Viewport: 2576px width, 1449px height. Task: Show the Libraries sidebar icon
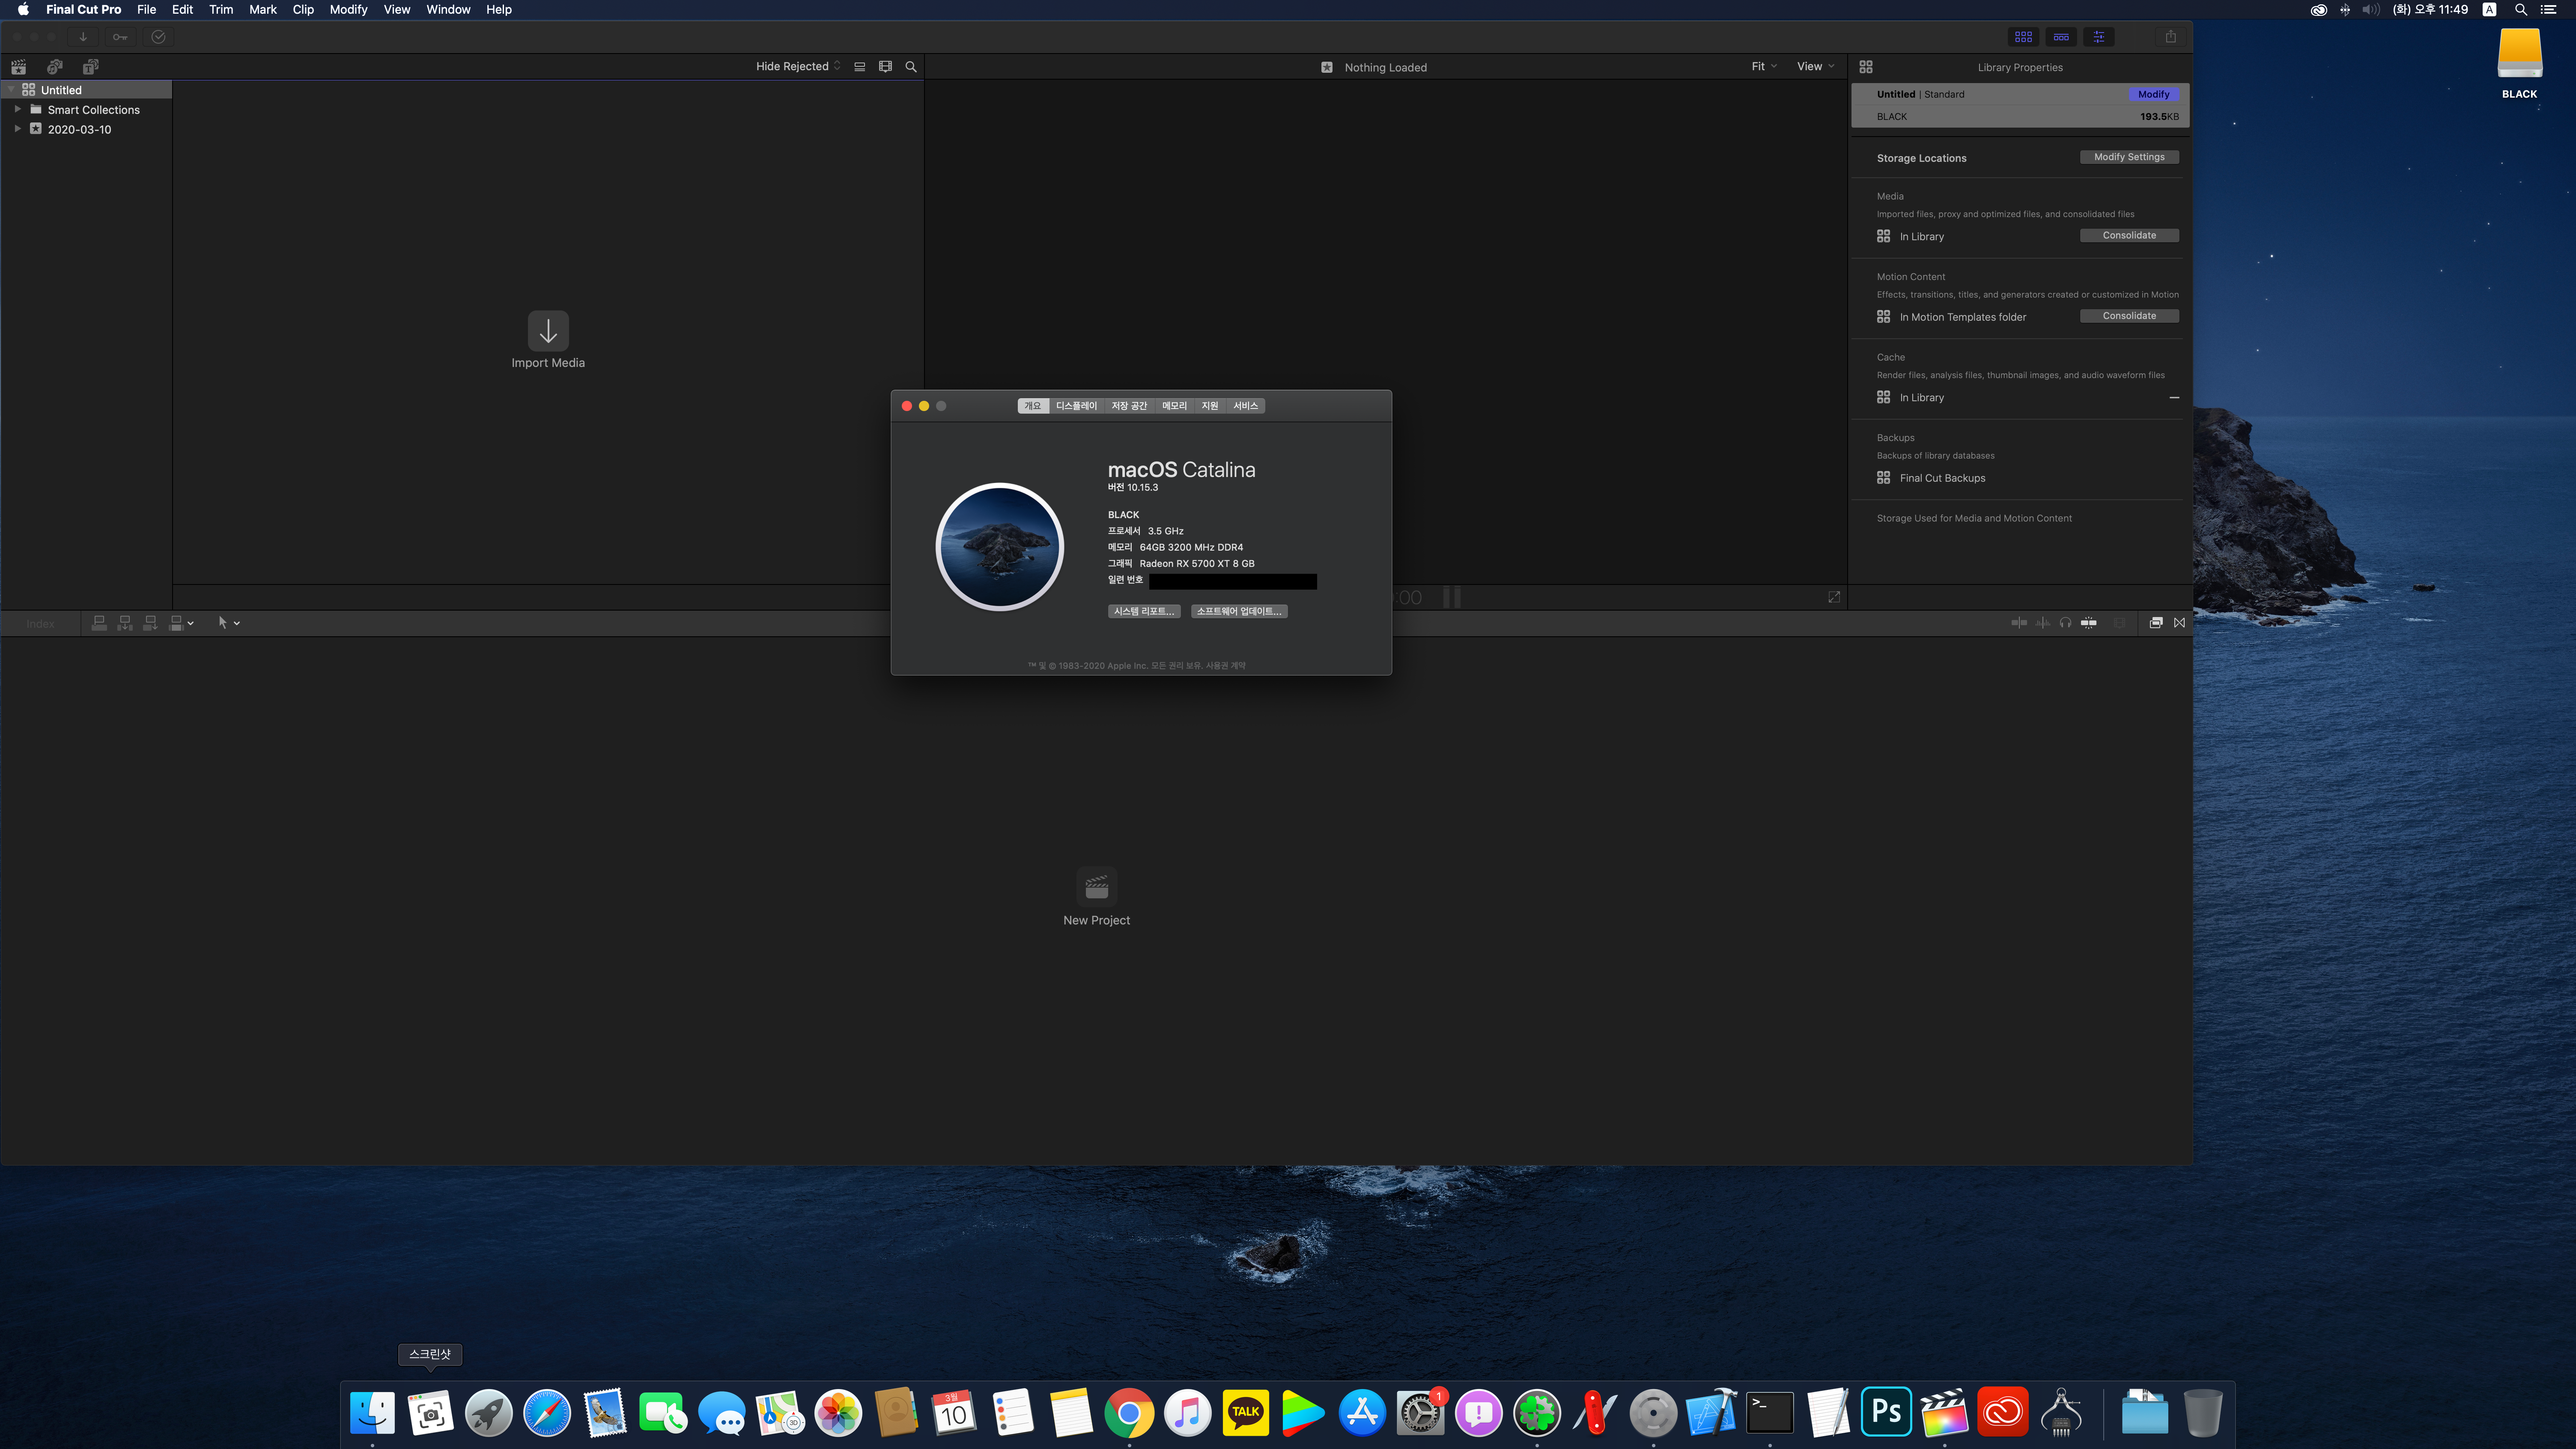(x=18, y=67)
